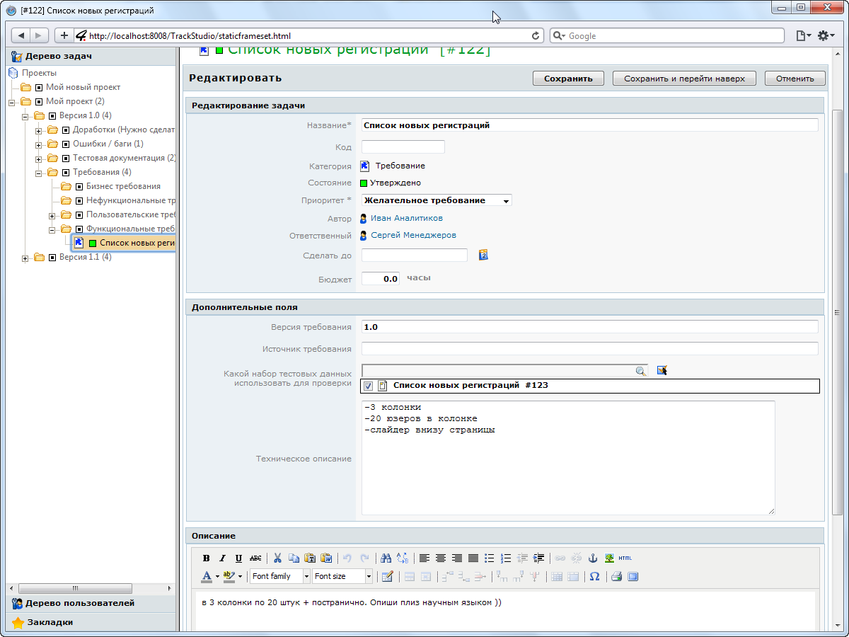Click into Источник требования field
This screenshot has height=637, width=849.
click(x=589, y=349)
